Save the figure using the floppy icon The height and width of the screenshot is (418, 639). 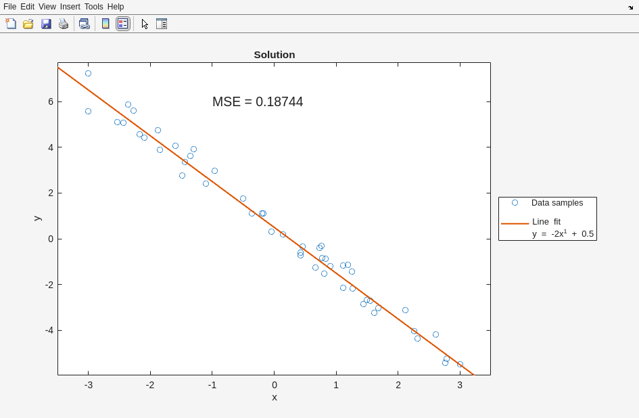click(46, 24)
